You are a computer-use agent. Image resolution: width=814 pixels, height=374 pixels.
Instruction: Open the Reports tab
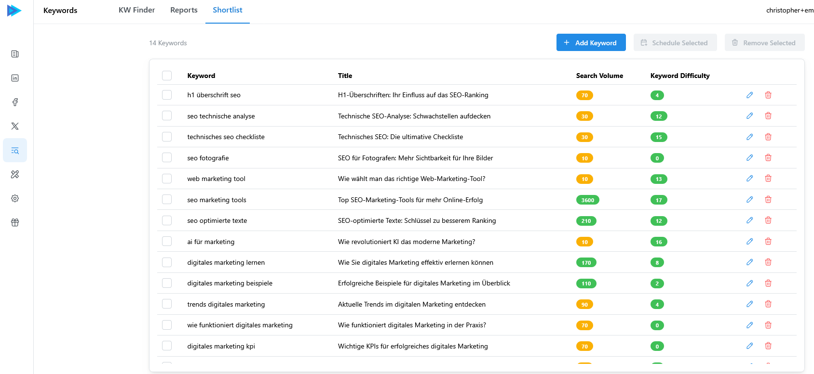pos(184,10)
